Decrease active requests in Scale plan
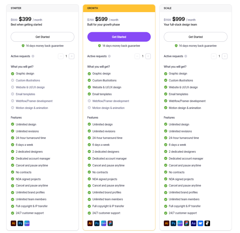240x233 pixels. pyautogui.click(x=214, y=56)
